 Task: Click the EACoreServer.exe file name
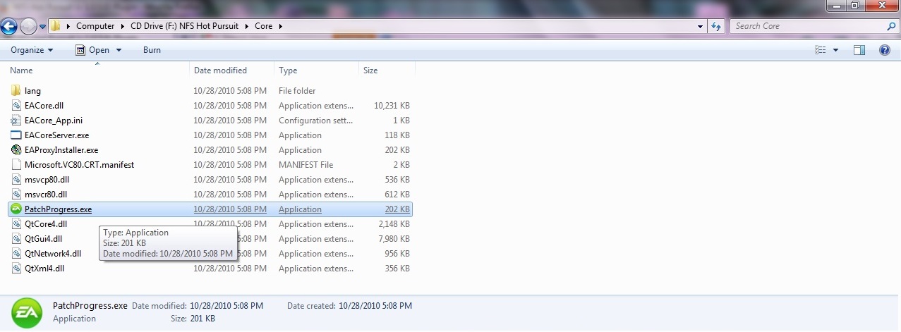[x=56, y=135]
